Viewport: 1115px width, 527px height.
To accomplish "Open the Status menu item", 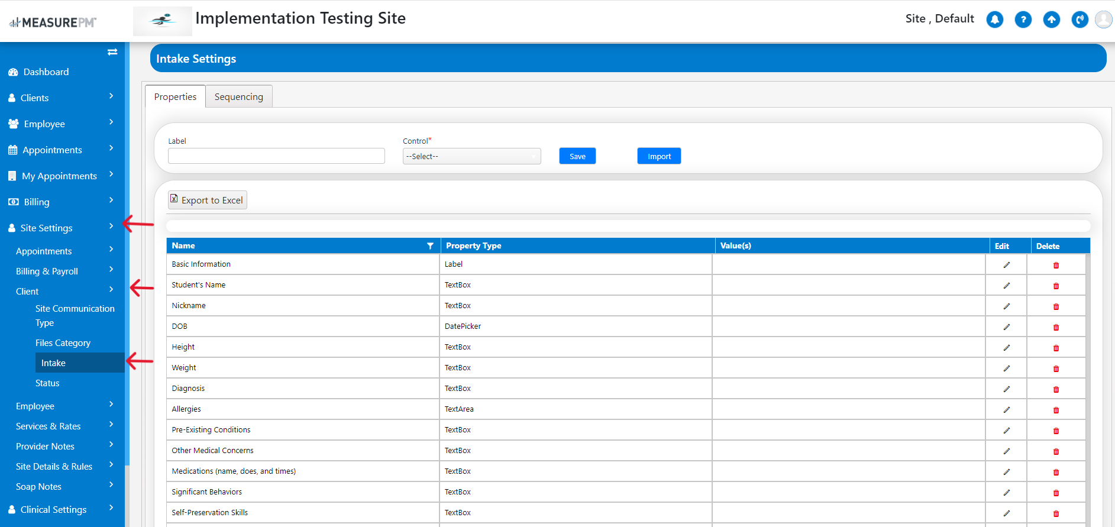I will (x=47, y=383).
